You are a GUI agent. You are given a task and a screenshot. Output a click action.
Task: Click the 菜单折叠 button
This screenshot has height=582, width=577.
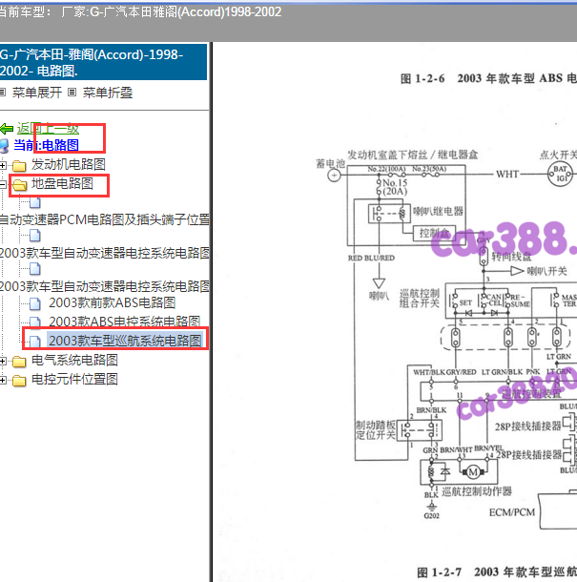[x=107, y=93]
